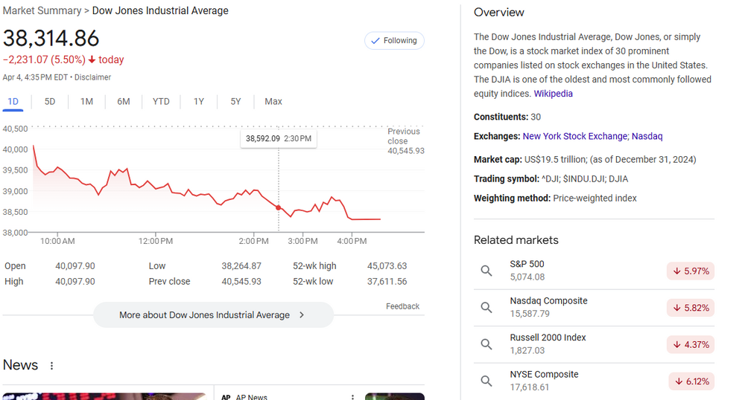Click search icon beside Russell 2000 Index
Image resolution: width=745 pixels, height=400 pixels.
pos(486,344)
